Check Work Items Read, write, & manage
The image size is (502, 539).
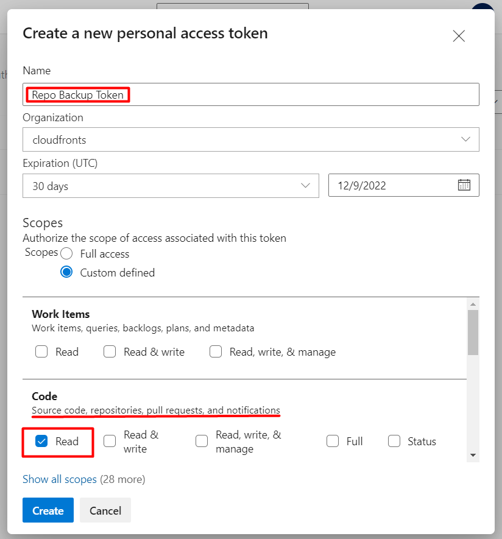[216, 351]
